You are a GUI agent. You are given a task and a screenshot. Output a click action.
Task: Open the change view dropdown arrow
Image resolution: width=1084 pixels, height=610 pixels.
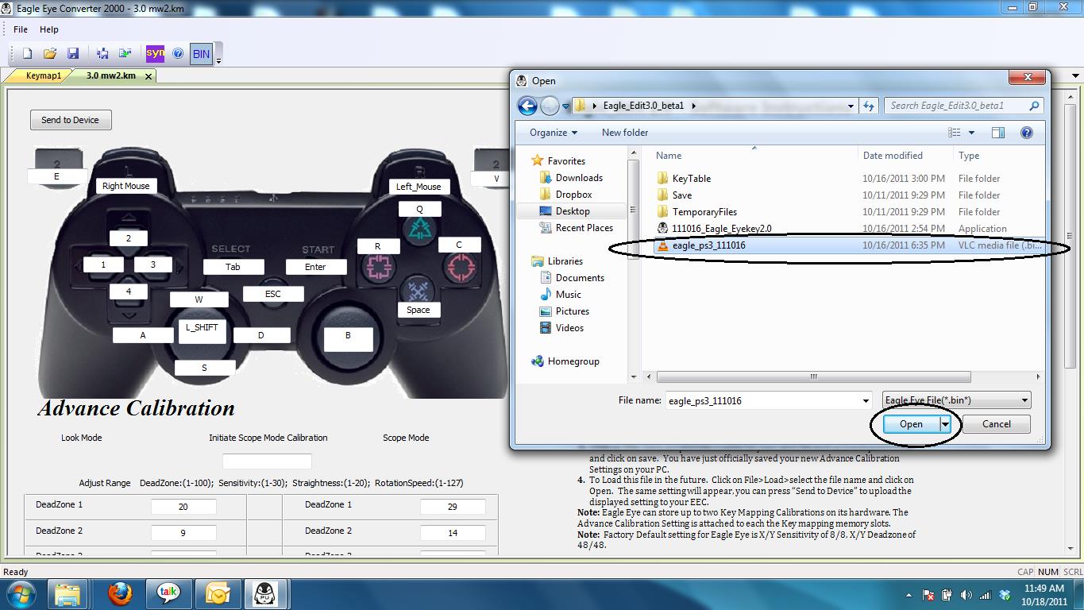click(x=971, y=133)
